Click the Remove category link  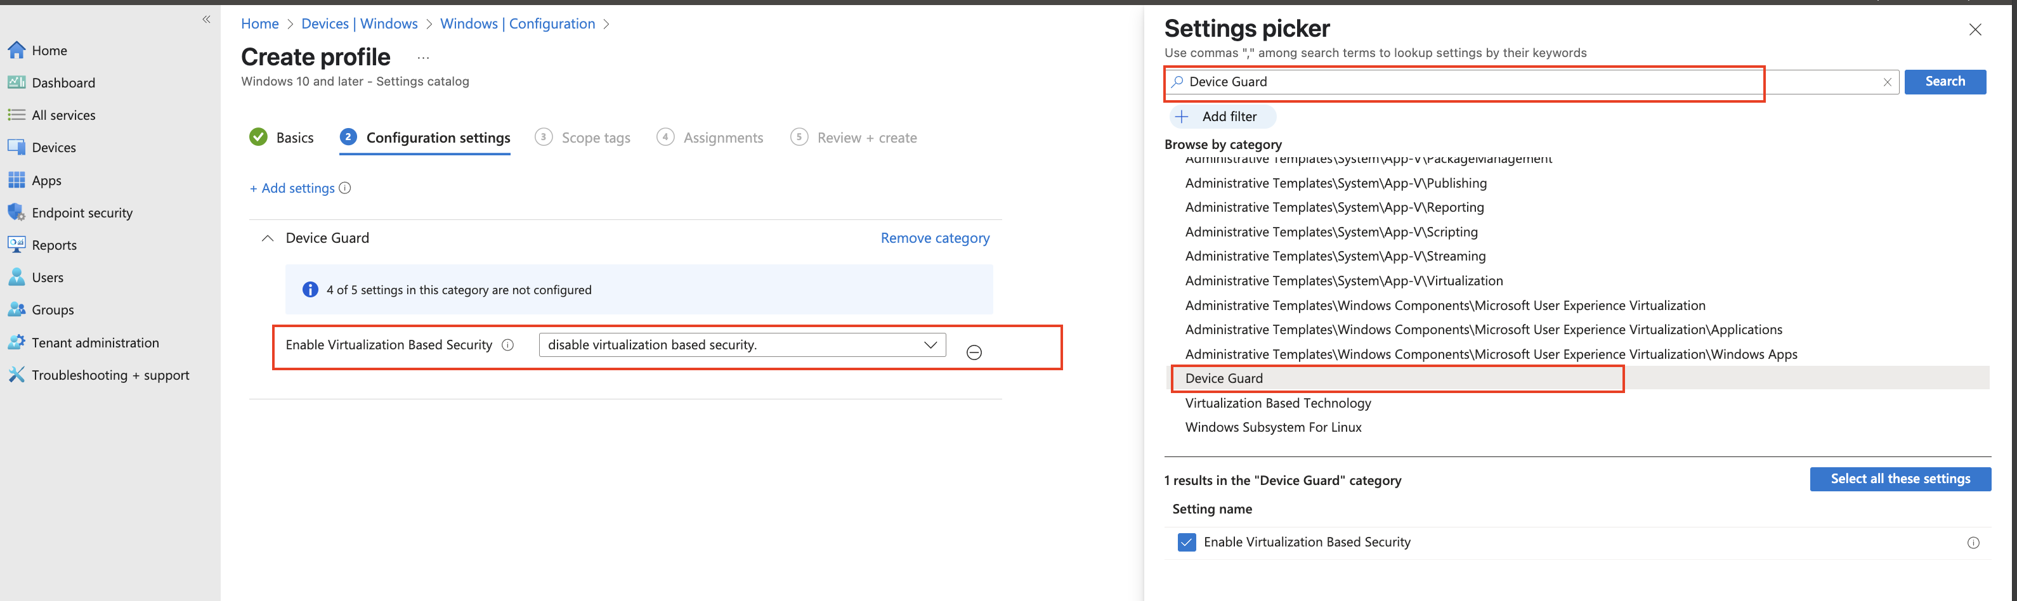935,238
